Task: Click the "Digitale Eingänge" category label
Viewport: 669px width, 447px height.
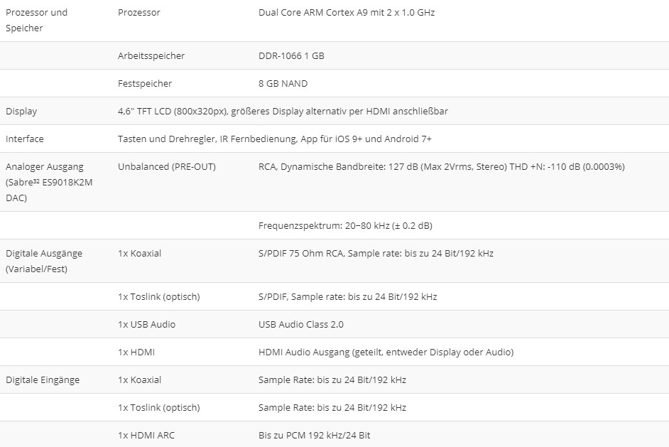Action: pyautogui.click(x=43, y=379)
